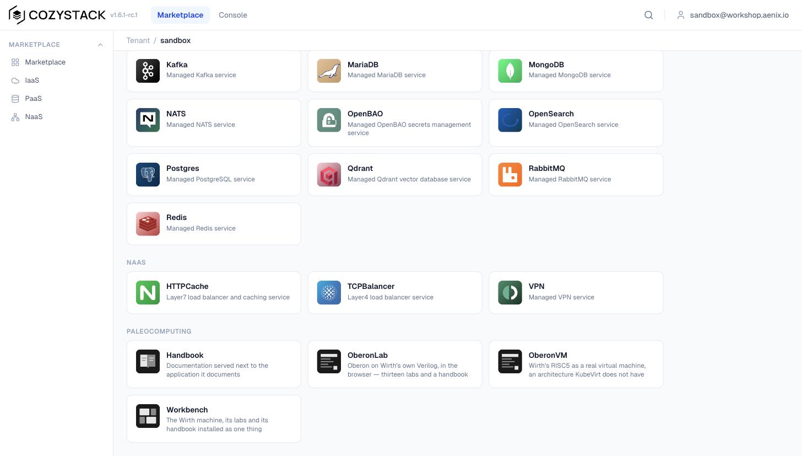Screen dimensions: 802x456
Task: Open the Kafka service card title
Action: (x=177, y=65)
